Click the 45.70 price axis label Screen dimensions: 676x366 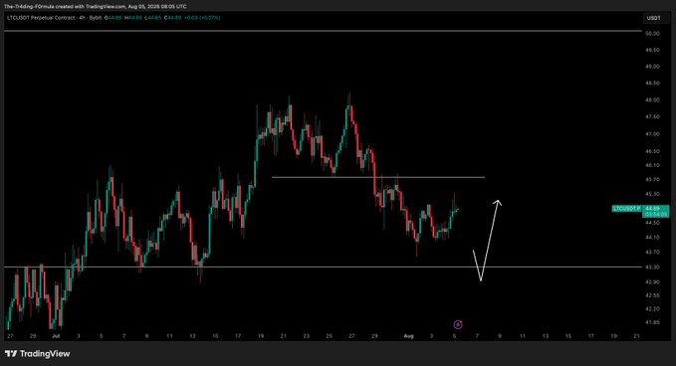(652, 179)
